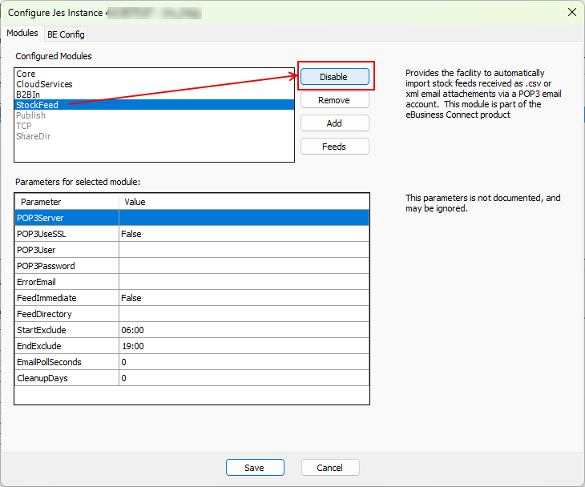Click the Remove module button
The height and width of the screenshot is (487, 585).
tap(335, 100)
